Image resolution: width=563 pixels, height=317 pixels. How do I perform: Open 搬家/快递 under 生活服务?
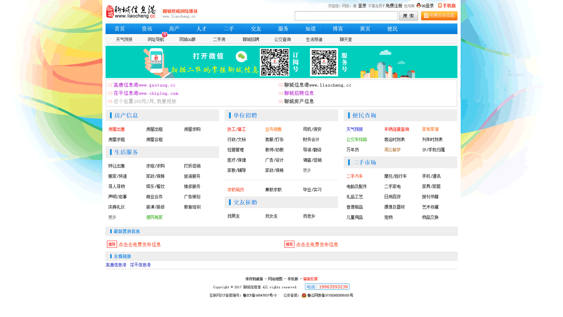(x=117, y=176)
